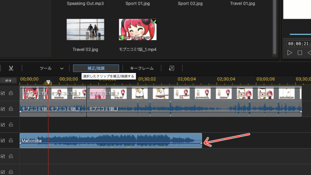Screen dimensions: 311x175
Task: Toggle first audio track checkbox
Action: 3,109
